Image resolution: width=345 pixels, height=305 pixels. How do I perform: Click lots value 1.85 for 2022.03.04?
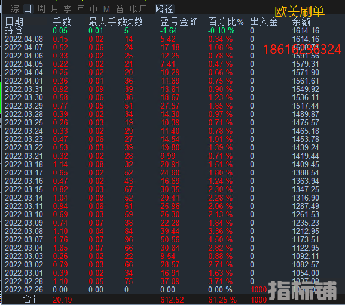60,248
